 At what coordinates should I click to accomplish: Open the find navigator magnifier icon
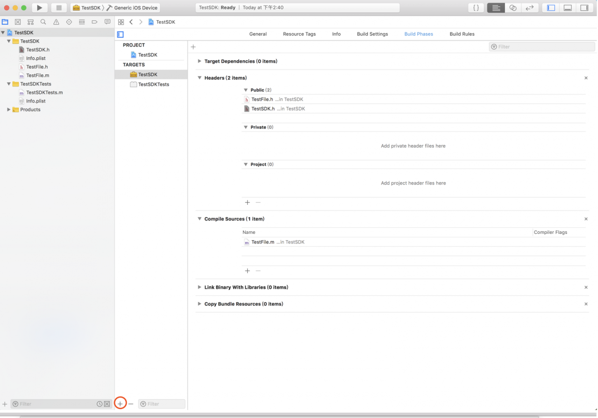point(43,22)
